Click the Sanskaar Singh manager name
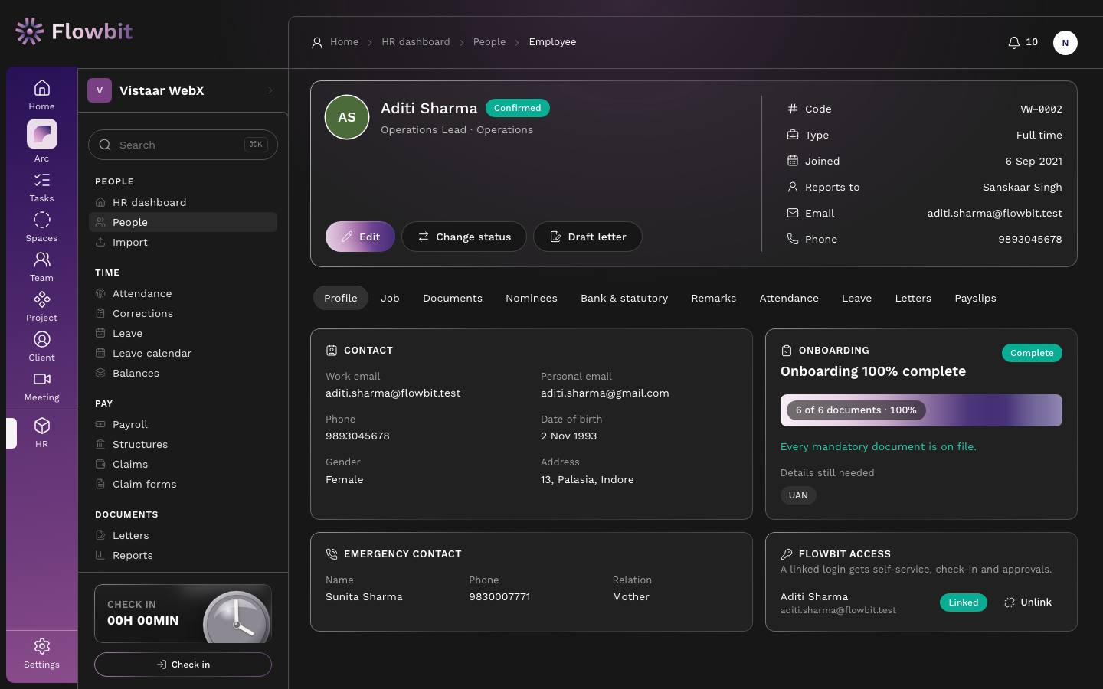The width and height of the screenshot is (1103, 689). [1023, 187]
